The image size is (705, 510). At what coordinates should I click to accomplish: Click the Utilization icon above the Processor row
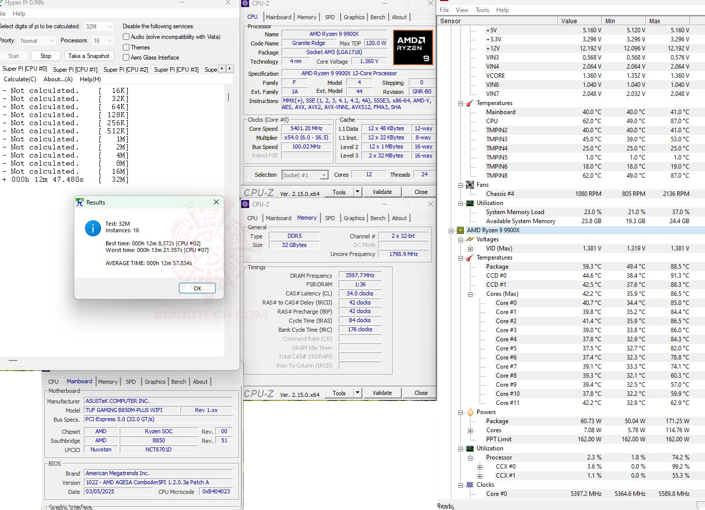coord(469,448)
